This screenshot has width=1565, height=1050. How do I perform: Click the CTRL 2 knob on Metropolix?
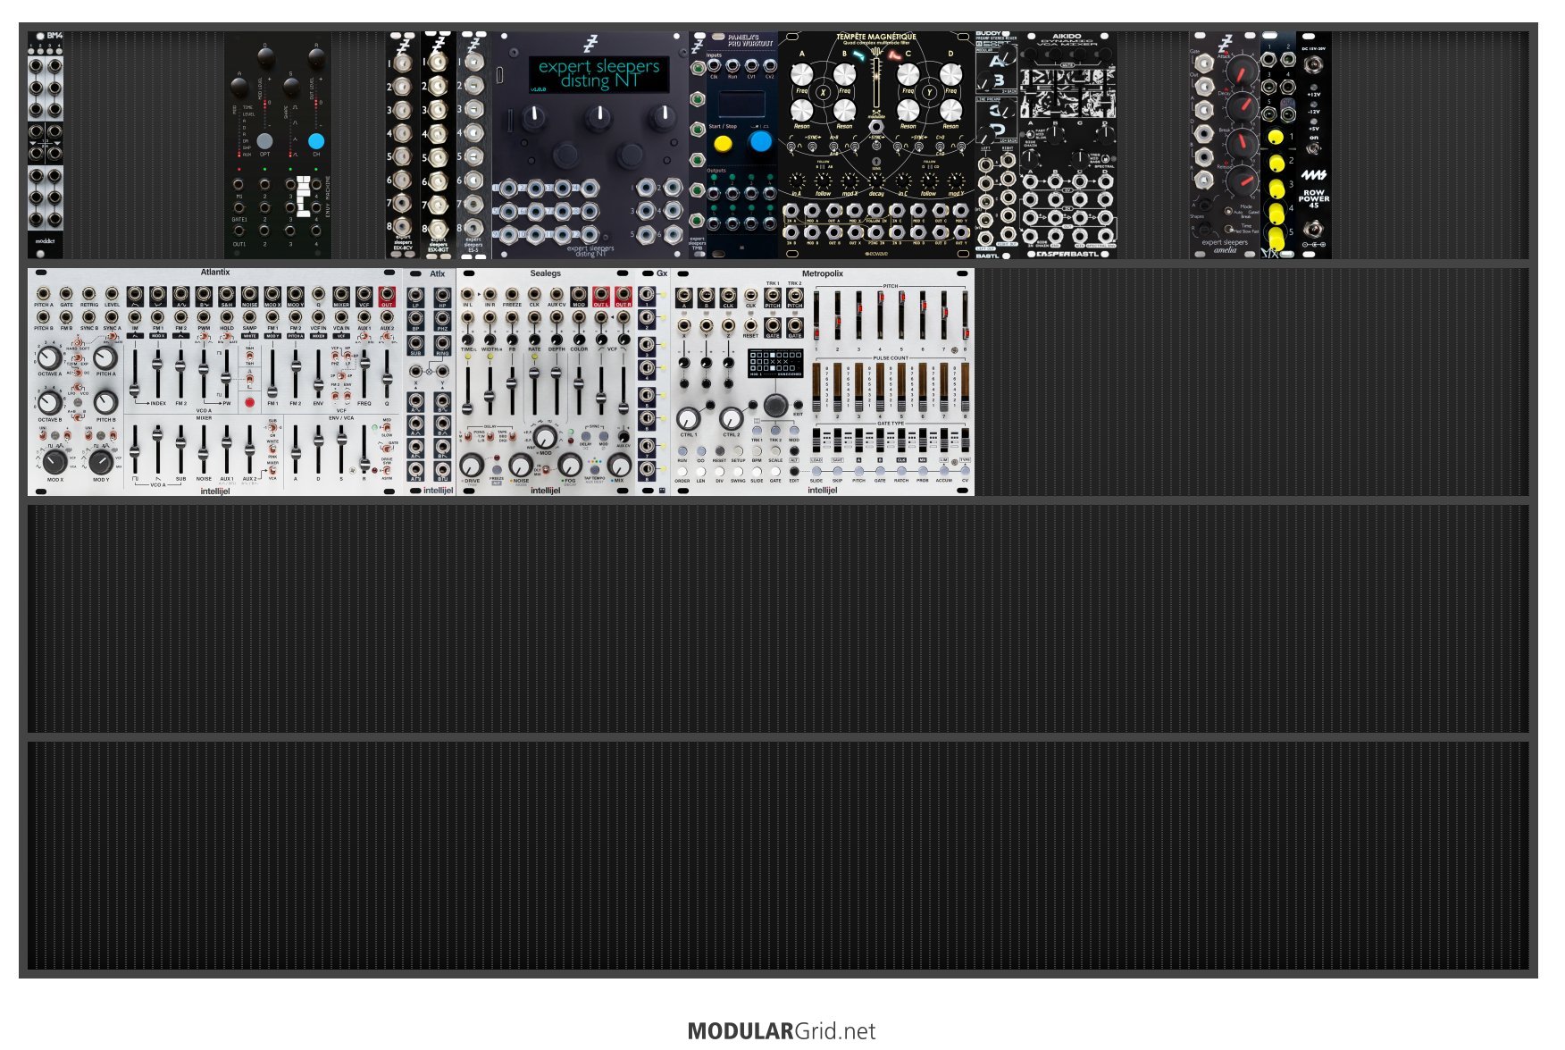(731, 417)
